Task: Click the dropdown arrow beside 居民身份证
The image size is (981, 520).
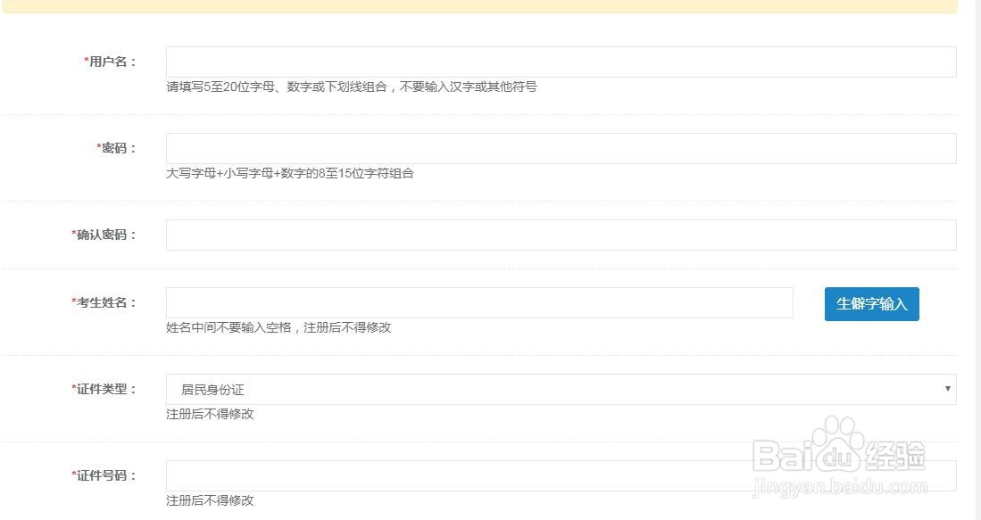Action: [x=948, y=389]
